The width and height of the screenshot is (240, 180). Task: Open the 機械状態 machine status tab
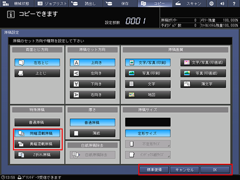17,3
